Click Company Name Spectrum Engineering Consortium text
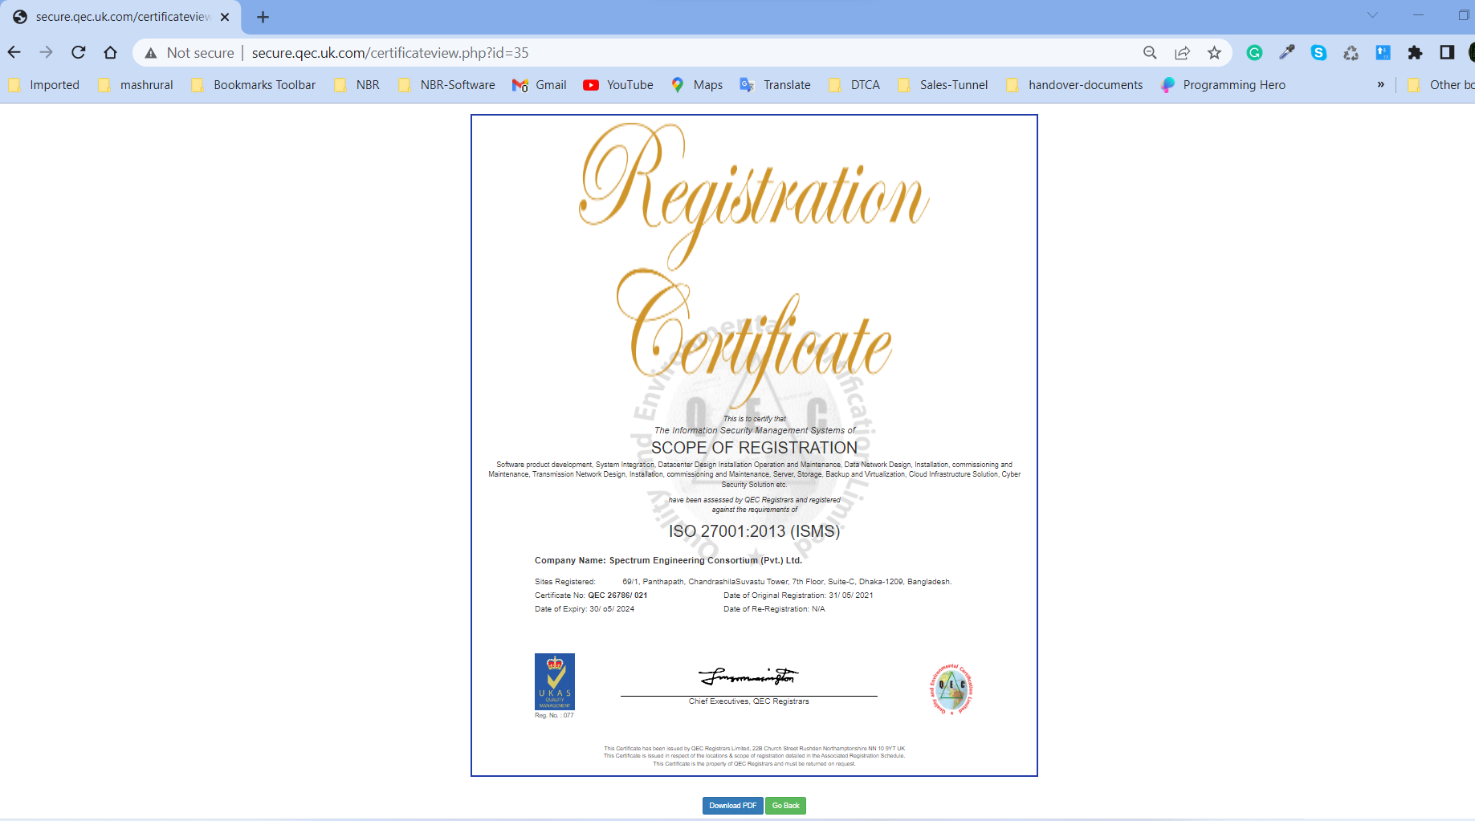The image size is (1475, 821). (668, 560)
